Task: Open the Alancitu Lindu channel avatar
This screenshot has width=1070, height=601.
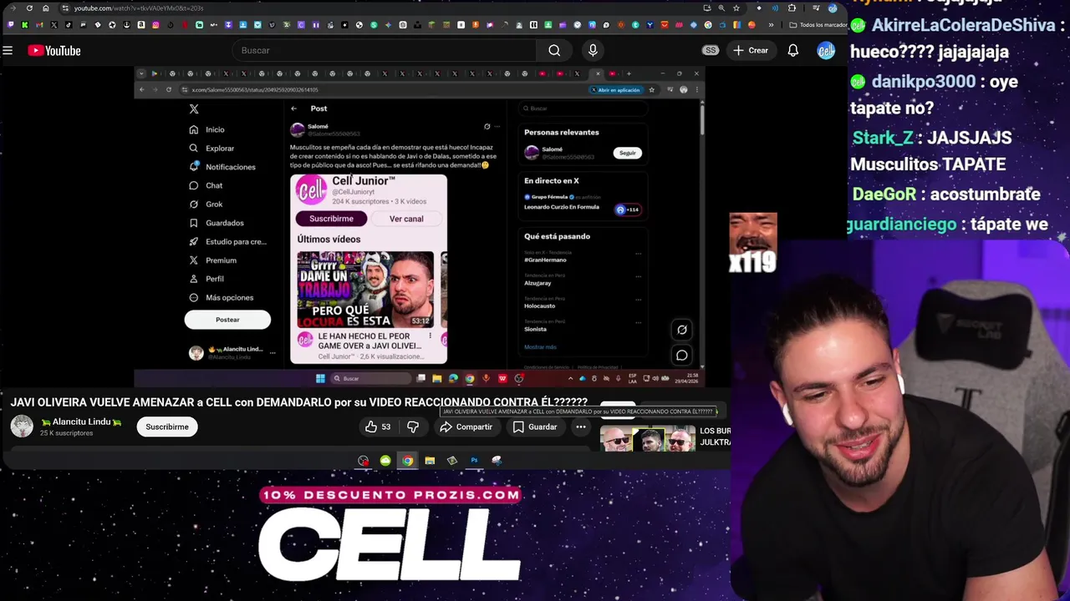Action: coord(22,427)
